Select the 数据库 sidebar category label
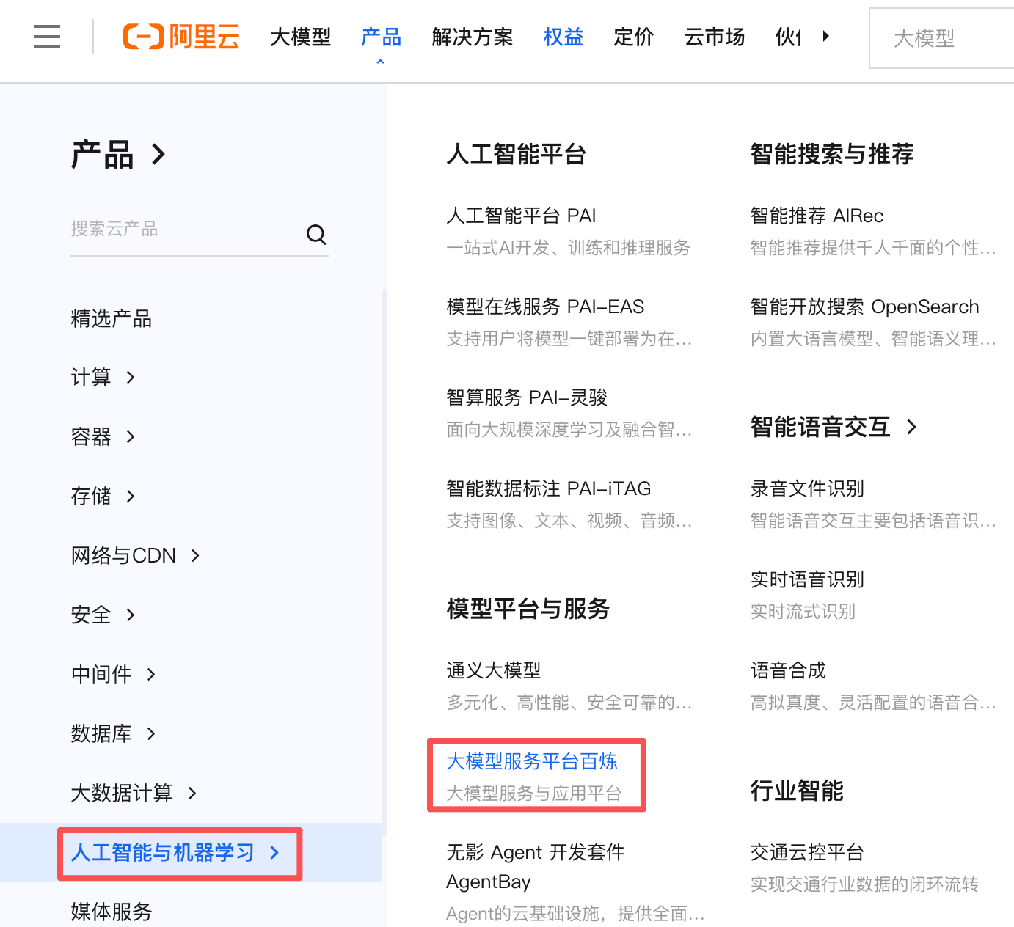This screenshot has height=927, width=1014. (x=101, y=734)
